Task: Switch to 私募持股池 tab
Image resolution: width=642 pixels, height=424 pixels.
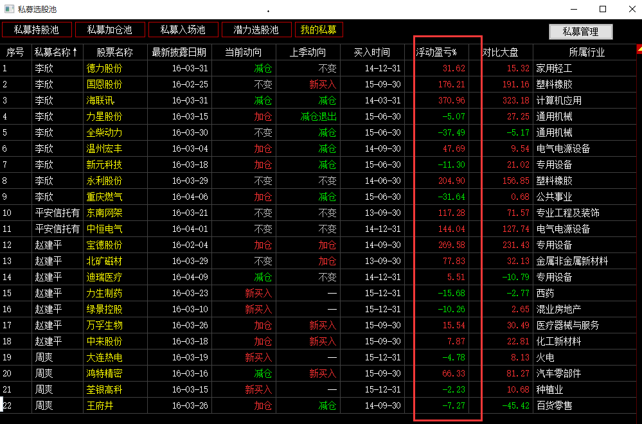Action: coord(36,30)
